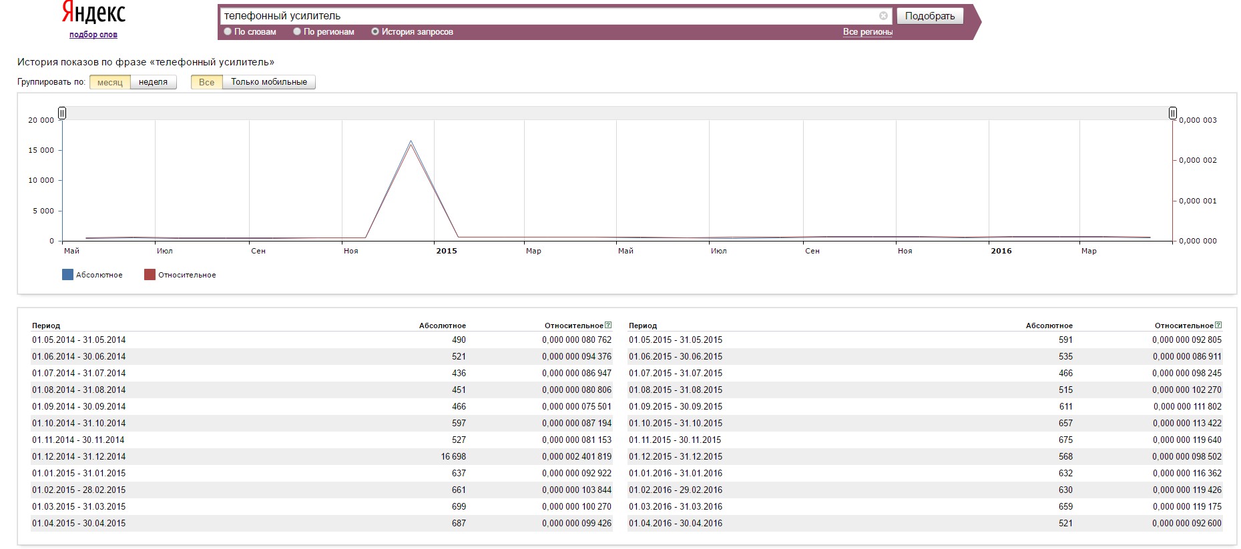Open the подбор слов link
The height and width of the screenshot is (549, 1241).
coord(93,35)
